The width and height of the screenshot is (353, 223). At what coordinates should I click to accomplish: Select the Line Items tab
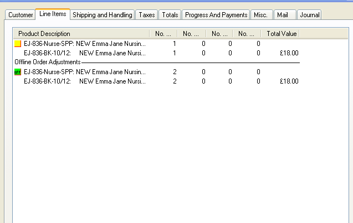(53, 14)
